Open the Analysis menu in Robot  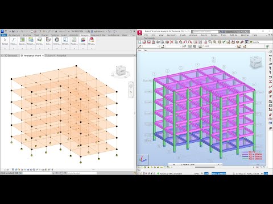tap(193, 35)
